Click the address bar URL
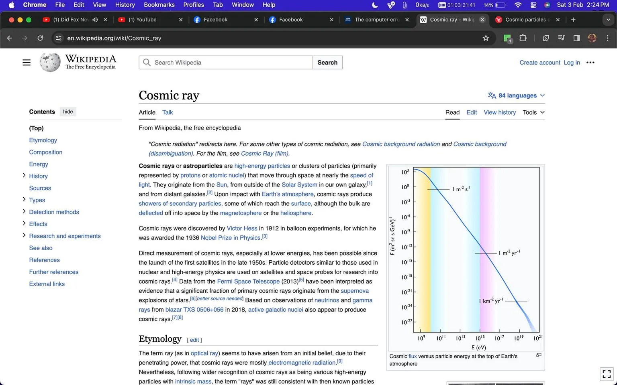The height and width of the screenshot is (385, 617). coord(114,38)
